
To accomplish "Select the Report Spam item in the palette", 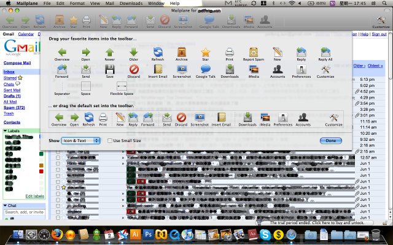I will click(254, 54).
